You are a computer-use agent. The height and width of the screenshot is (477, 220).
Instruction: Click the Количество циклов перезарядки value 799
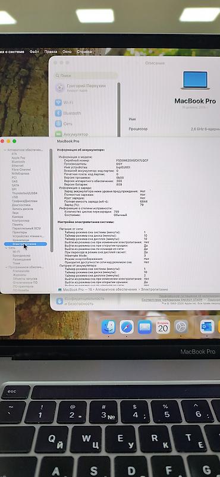[116, 211]
